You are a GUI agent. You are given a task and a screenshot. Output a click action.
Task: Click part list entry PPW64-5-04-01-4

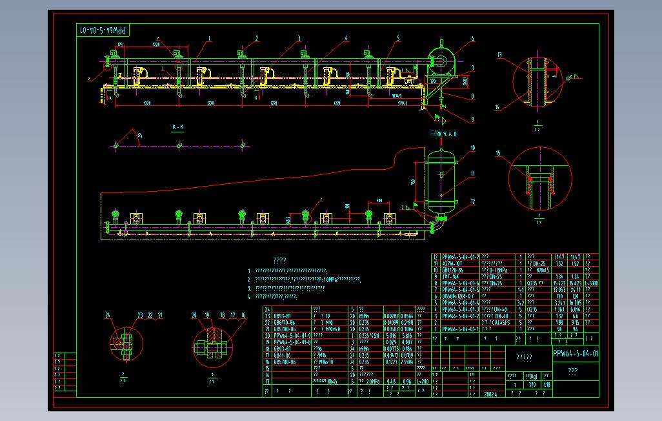pyautogui.click(x=460, y=303)
